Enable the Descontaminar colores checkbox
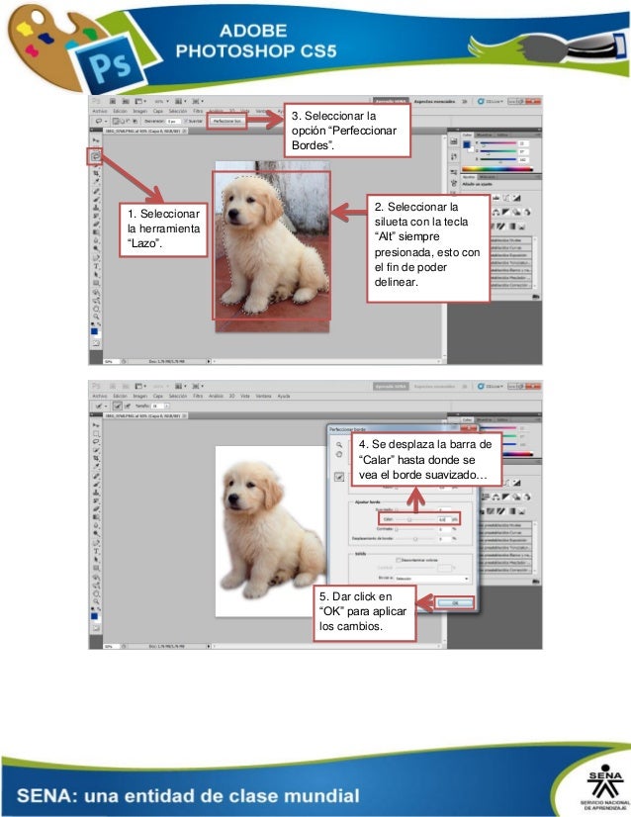 398,560
